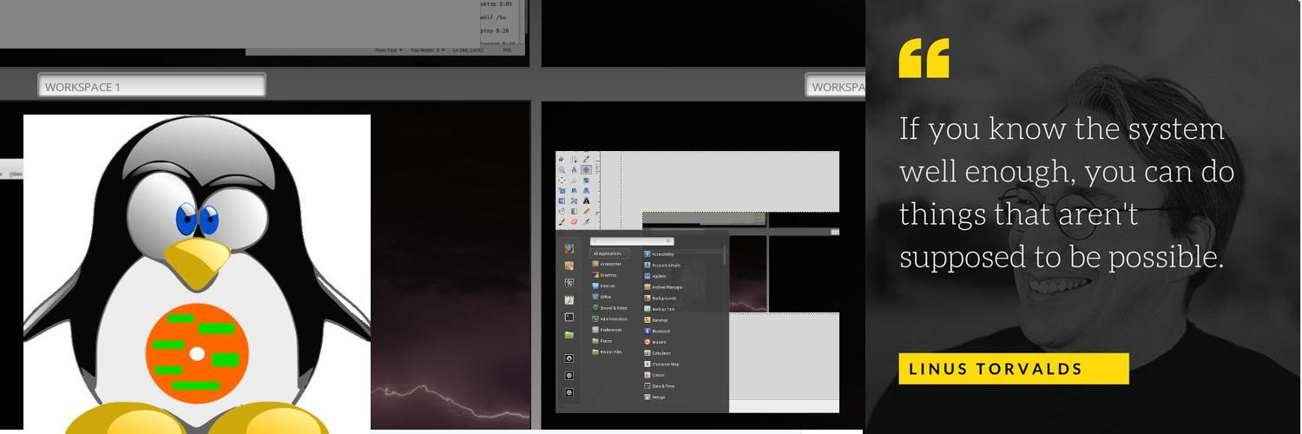Launch Calculator from the applications list
The height and width of the screenshot is (434, 1302).
660,353
